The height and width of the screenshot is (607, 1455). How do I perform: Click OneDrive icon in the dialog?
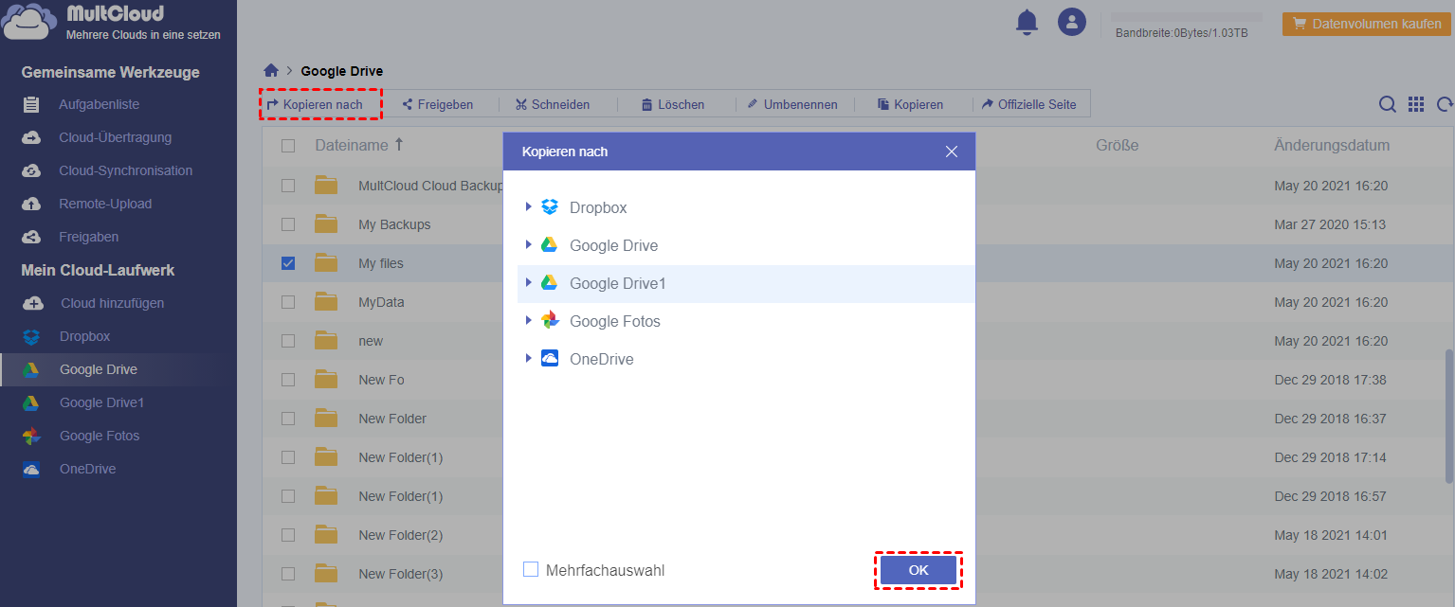pos(550,359)
